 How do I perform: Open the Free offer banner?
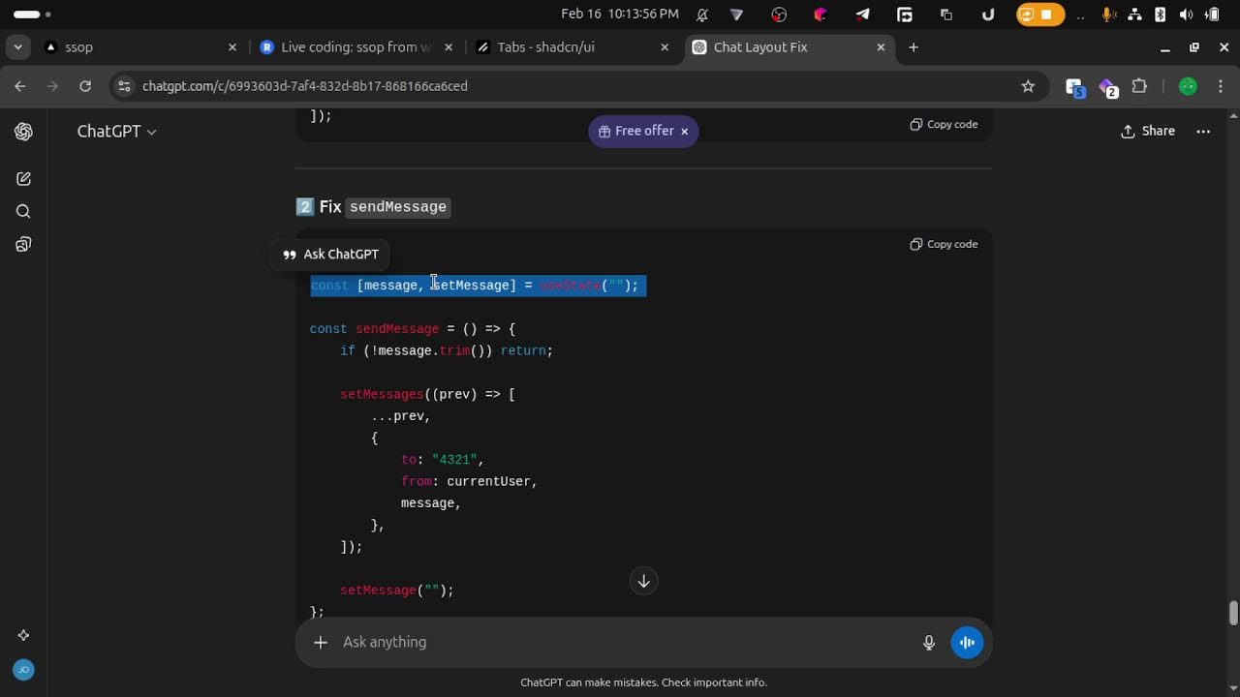tap(635, 132)
